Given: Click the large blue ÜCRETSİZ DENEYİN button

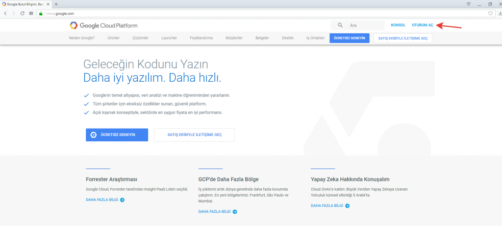Looking at the screenshot, I should [117, 135].
